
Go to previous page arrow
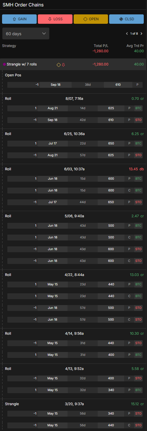127,34
